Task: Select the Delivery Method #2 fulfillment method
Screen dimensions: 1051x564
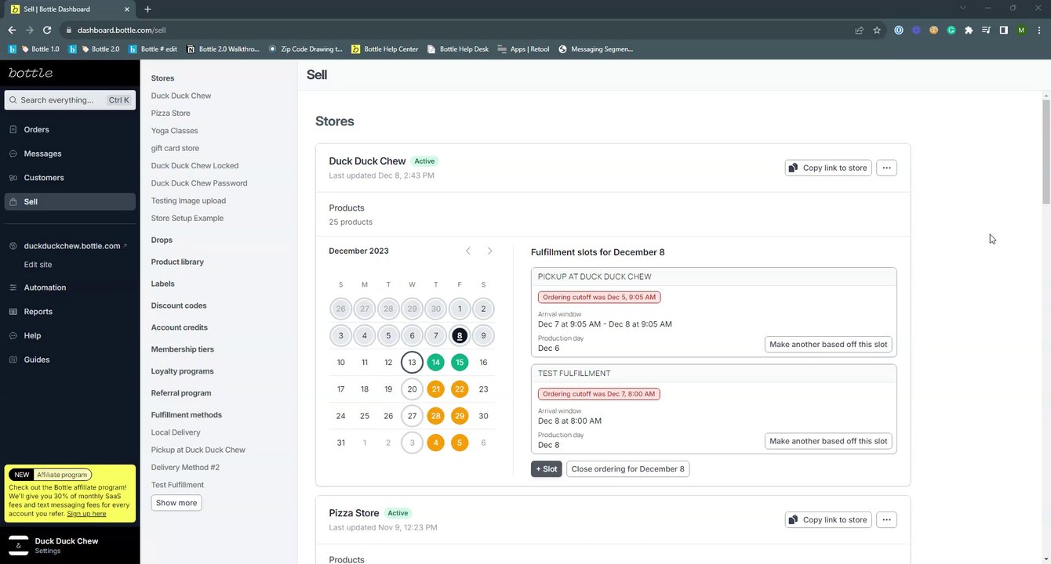Action: pos(185,467)
